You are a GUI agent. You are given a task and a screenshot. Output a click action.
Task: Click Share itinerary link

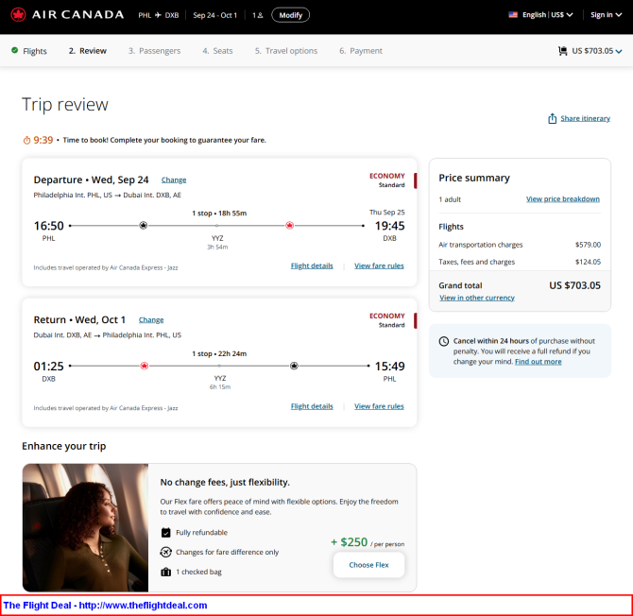click(585, 118)
